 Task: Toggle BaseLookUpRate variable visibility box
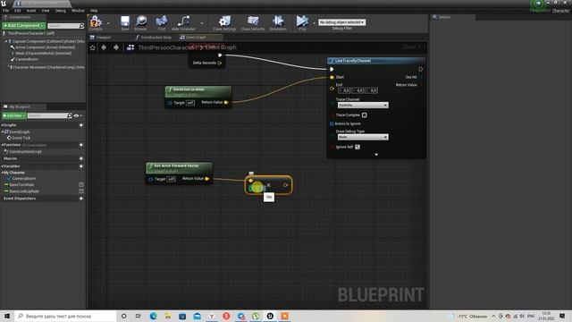[81, 191]
